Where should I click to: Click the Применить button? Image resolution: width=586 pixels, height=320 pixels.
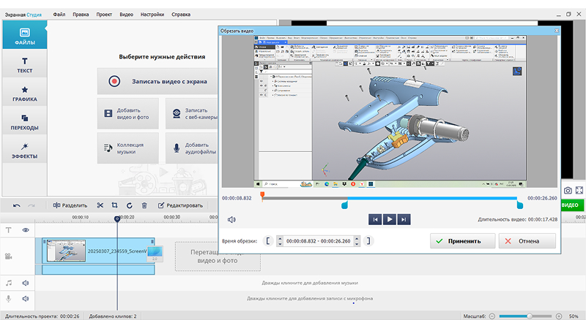tap(463, 241)
